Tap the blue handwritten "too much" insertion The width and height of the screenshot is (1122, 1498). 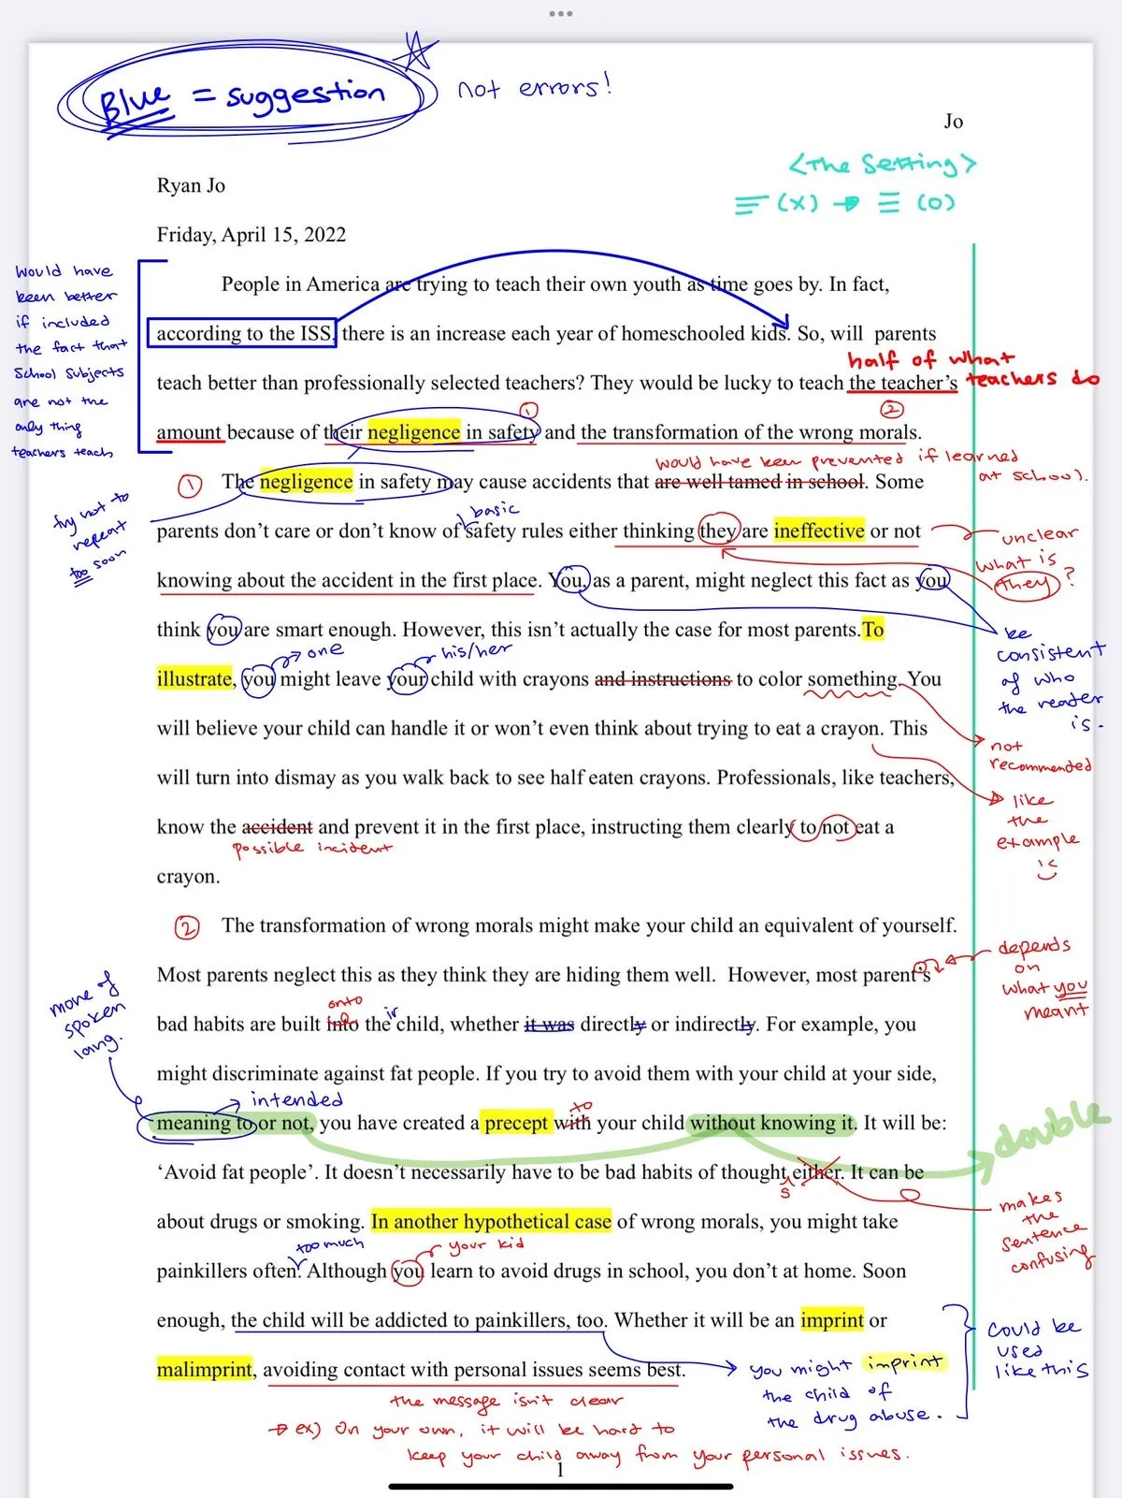329,1244
